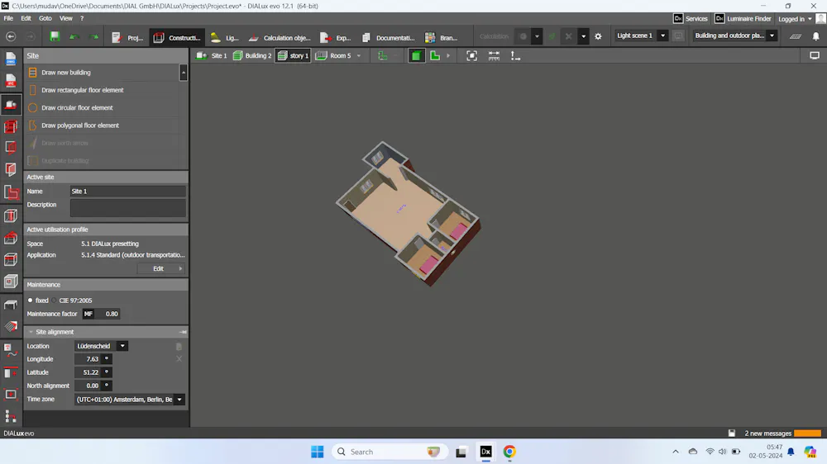Select Site 1 in breadcrumb bar

click(x=212, y=56)
